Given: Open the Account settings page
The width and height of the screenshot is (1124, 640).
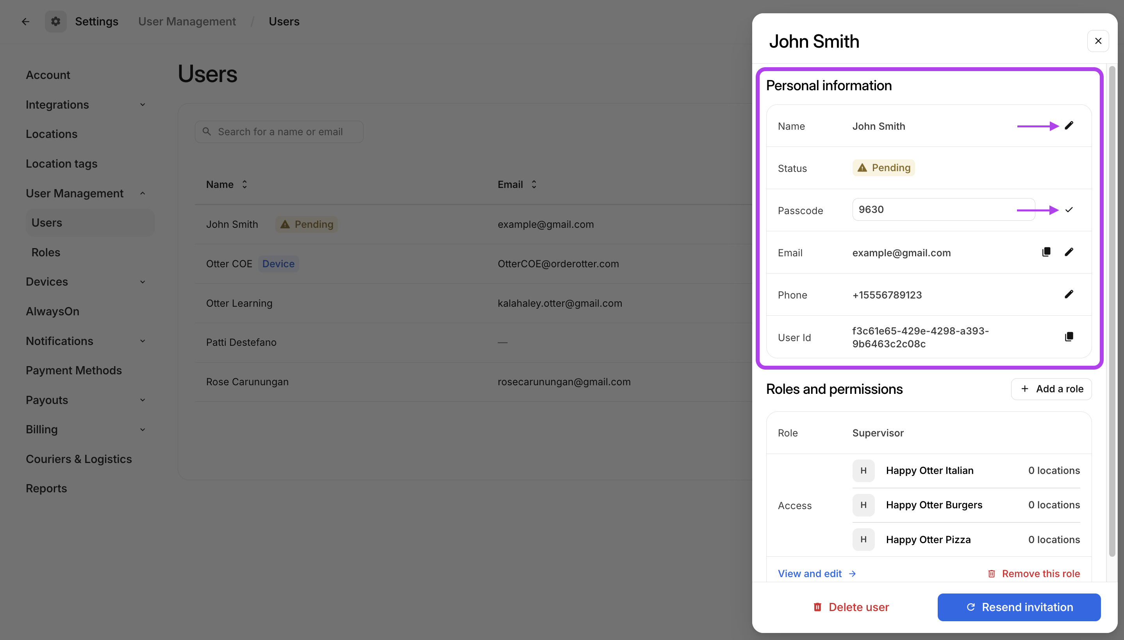Looking at the screenshot, I should click(x=48, y=75).
